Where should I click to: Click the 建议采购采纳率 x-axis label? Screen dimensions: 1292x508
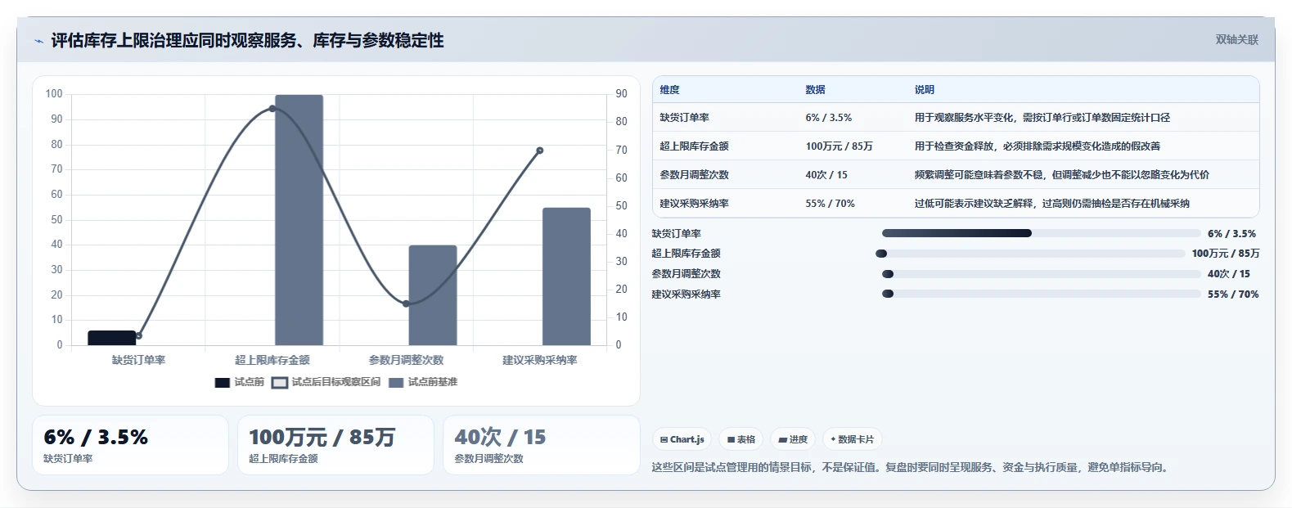point(540,360)
